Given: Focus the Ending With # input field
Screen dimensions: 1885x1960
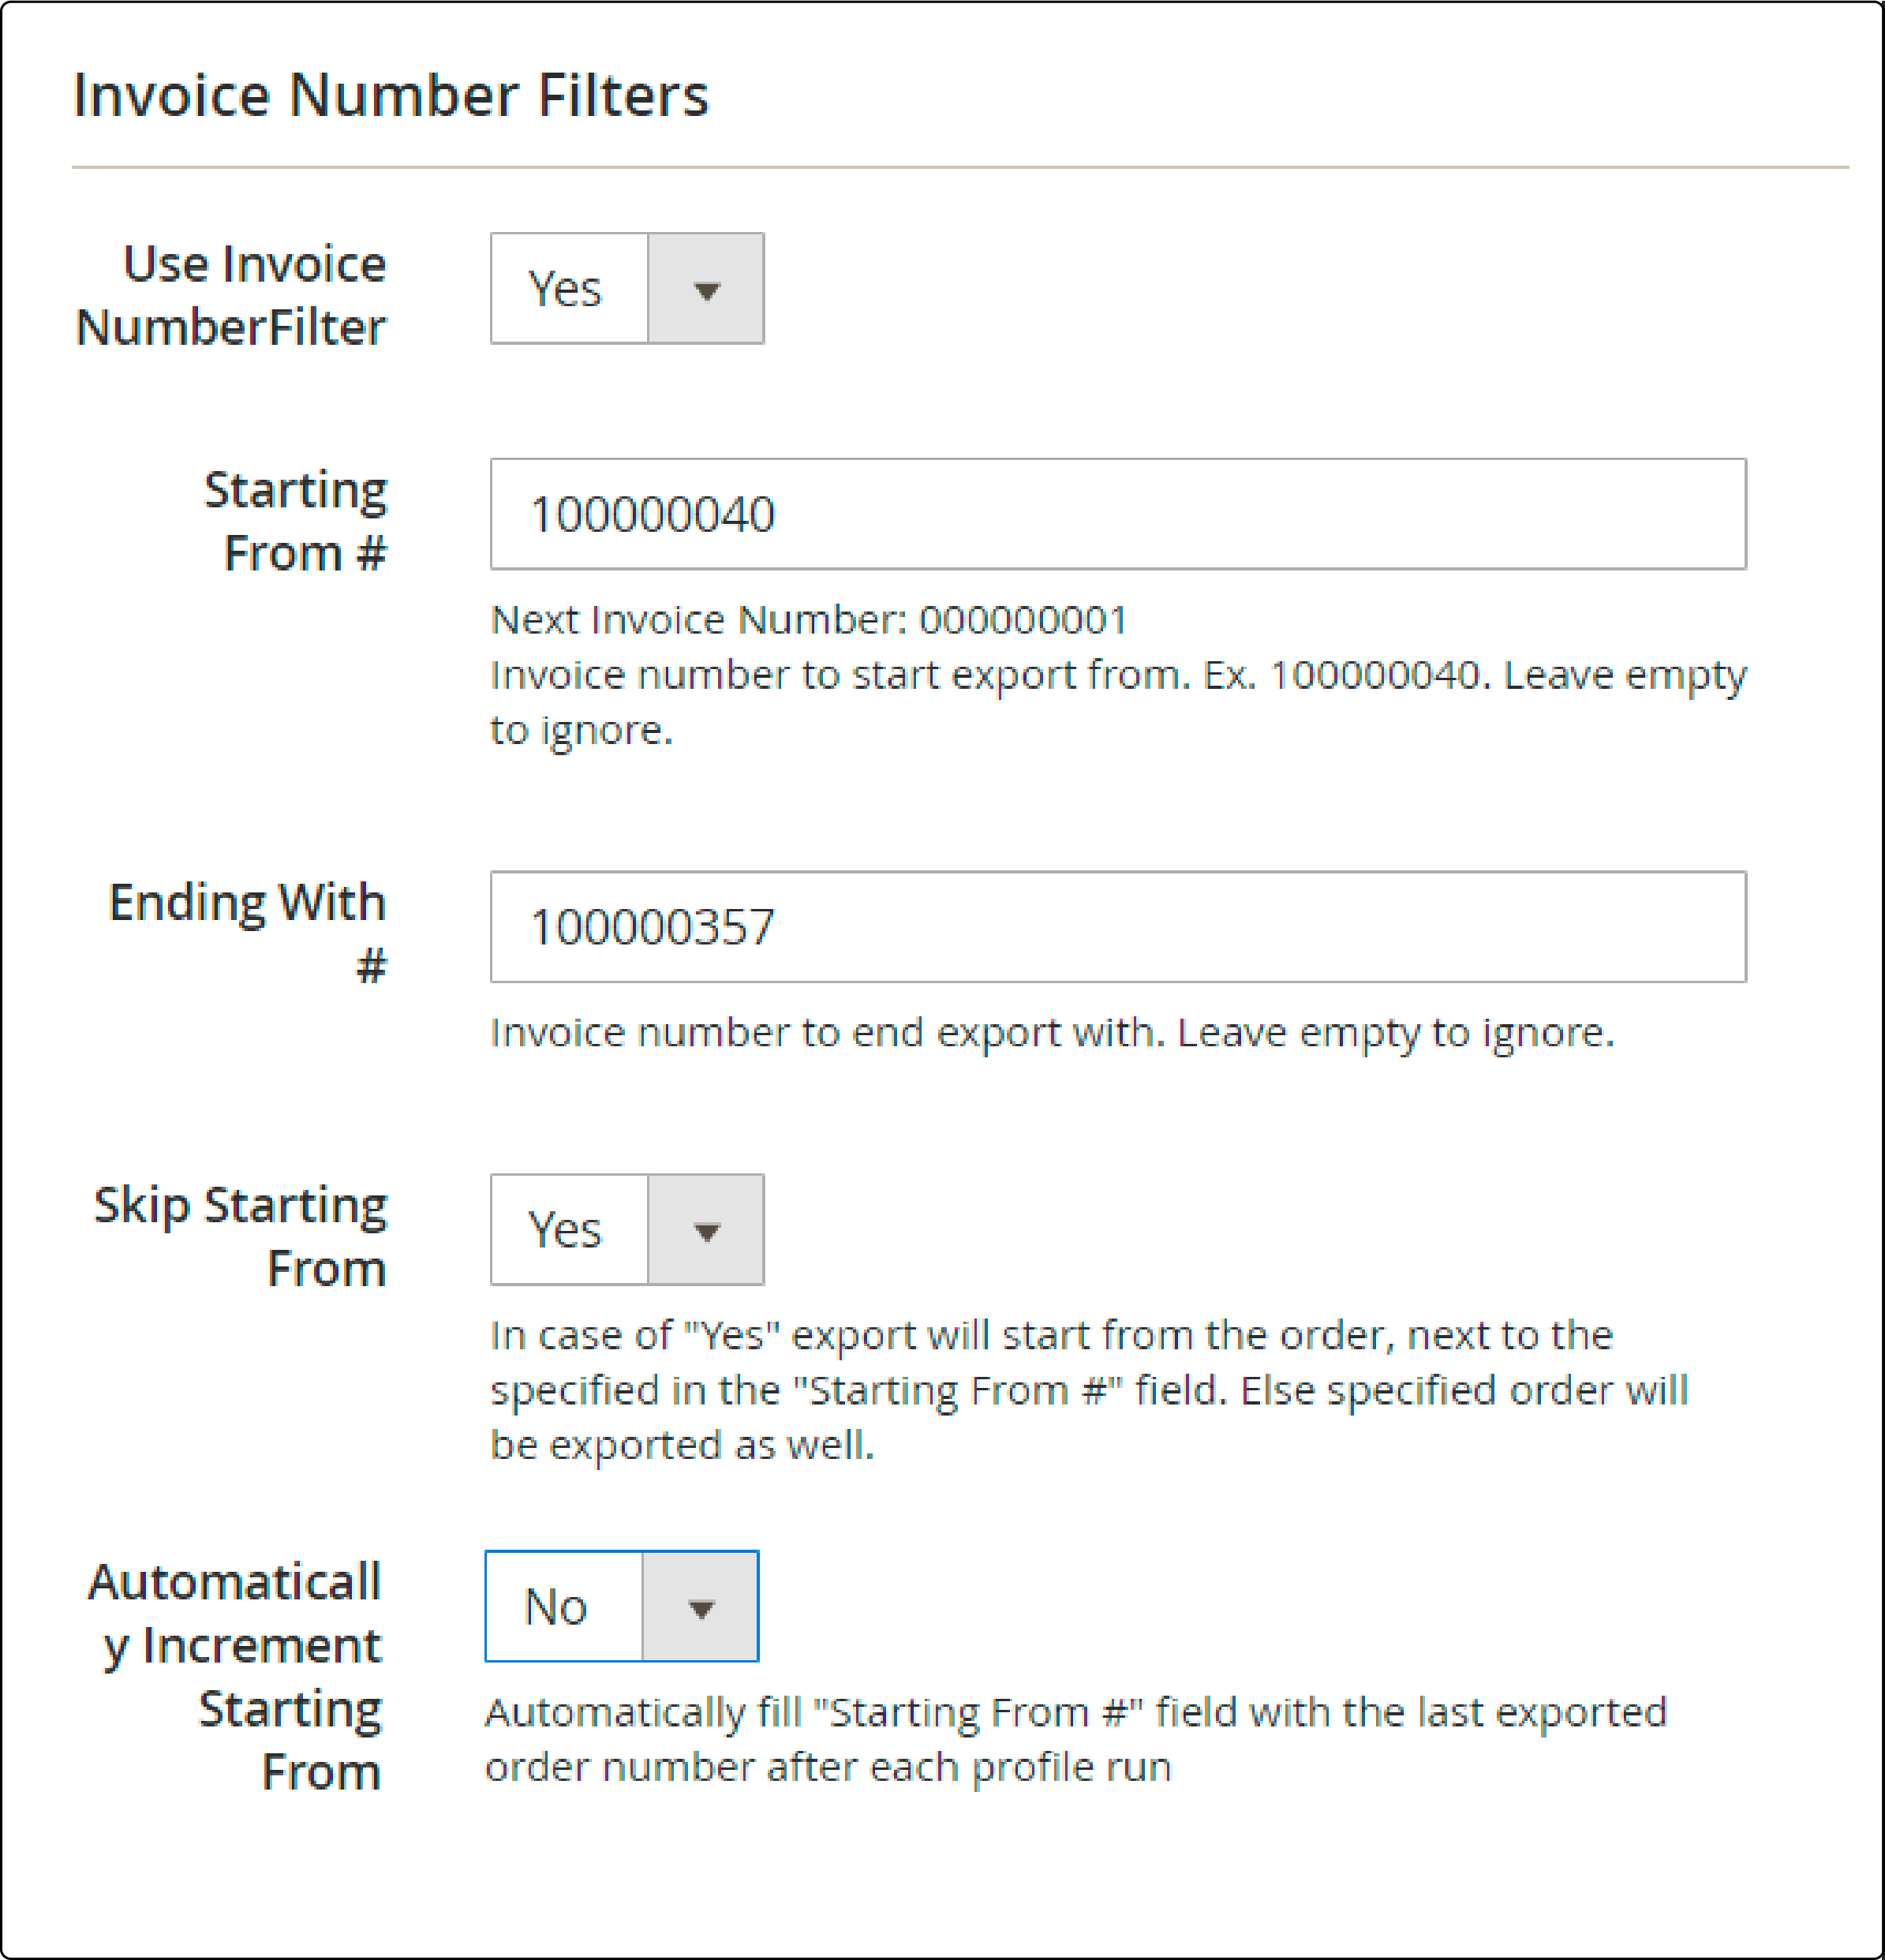Looking at the screenshot, I should tap(1118, 927).
